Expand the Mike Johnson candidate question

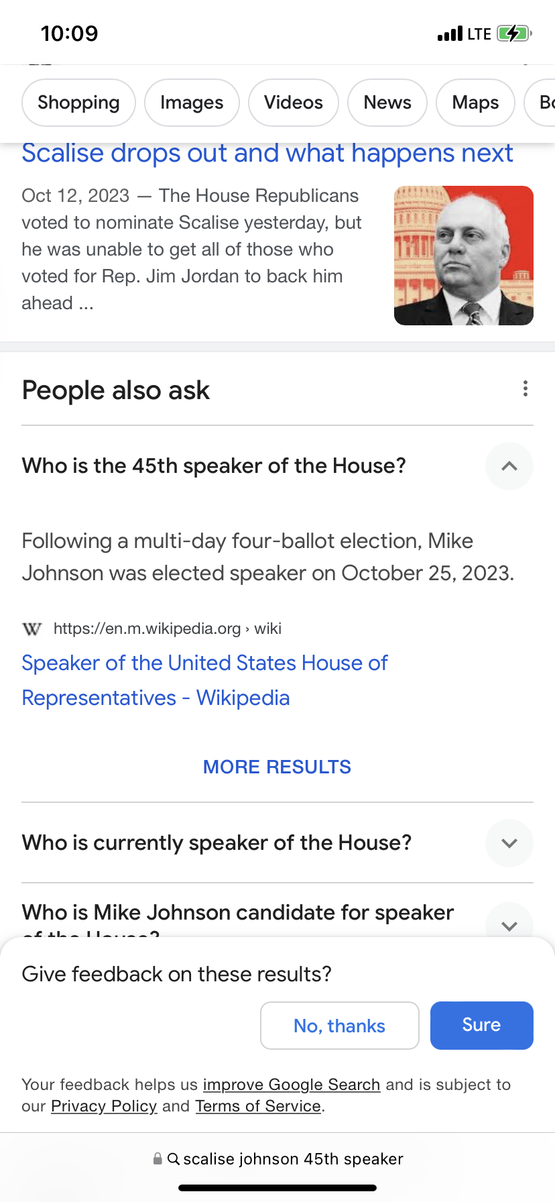click(509, 925)
